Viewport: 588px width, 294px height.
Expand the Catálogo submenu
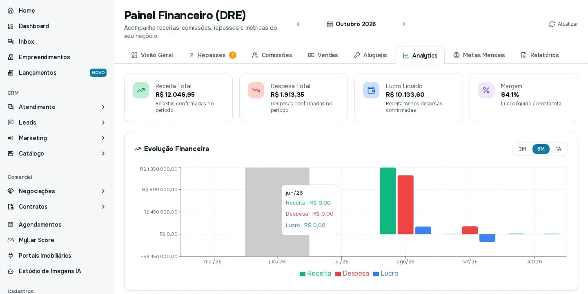pyautogui.click(x=57, y=154)
